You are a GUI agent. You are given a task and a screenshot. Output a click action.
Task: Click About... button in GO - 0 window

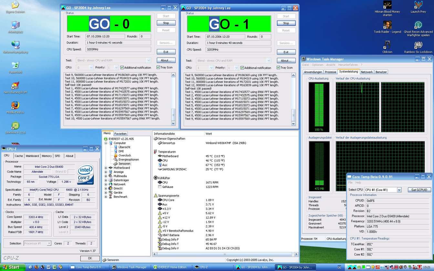point(166,60)
